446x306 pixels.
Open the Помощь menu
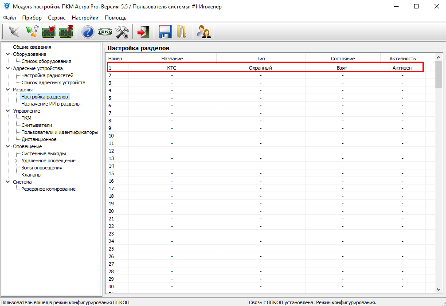point(115,18)
